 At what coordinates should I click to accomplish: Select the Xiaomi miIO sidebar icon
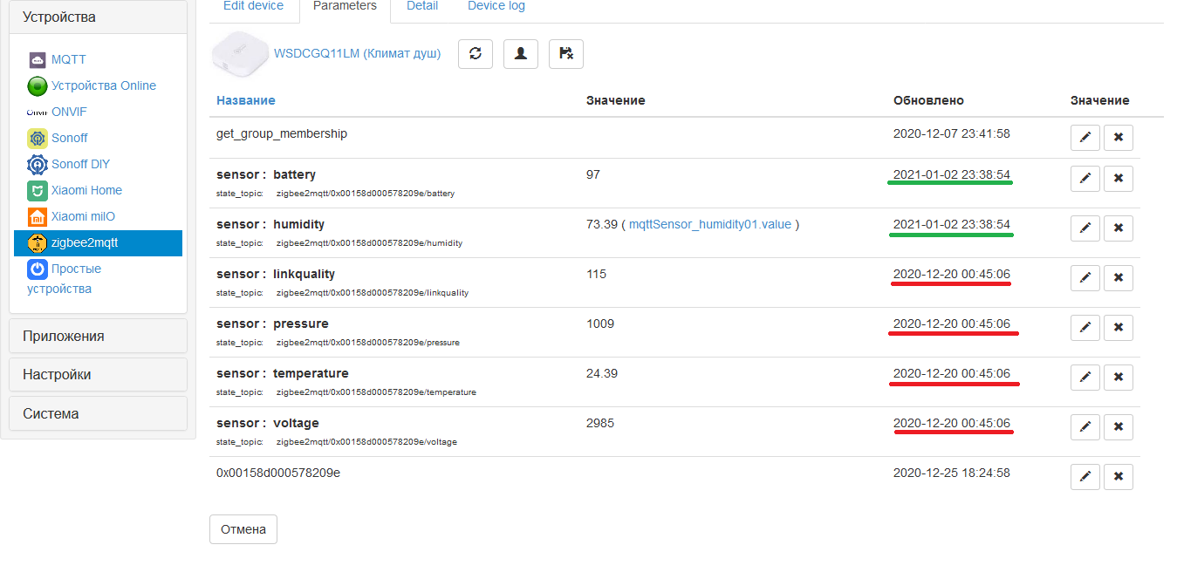pyautogui.click(x=37, y=216)
